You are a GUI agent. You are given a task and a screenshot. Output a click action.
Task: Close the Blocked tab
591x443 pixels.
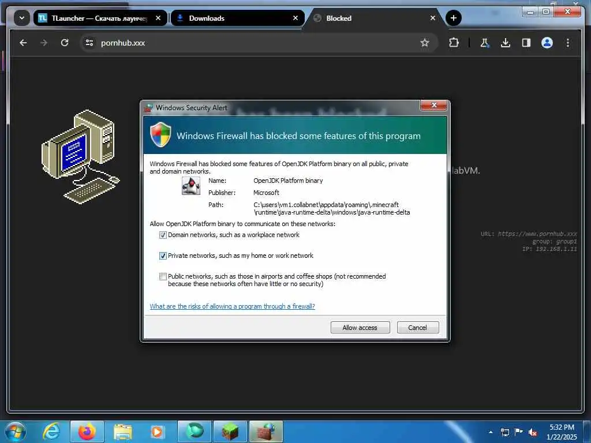point(433,18)
